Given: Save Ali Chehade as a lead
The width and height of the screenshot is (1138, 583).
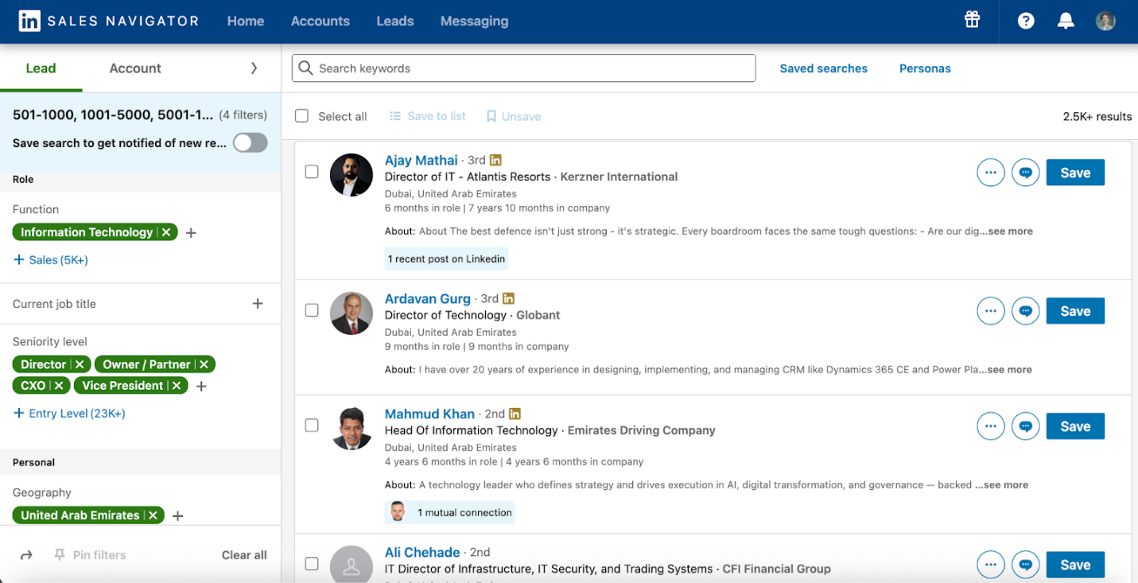Looking at the screenshot, I should [x=1075, y=565].
